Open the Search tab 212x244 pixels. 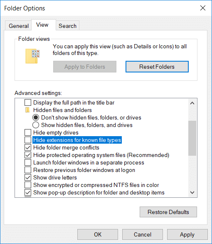pyautogui.click(x=68, y=26)
